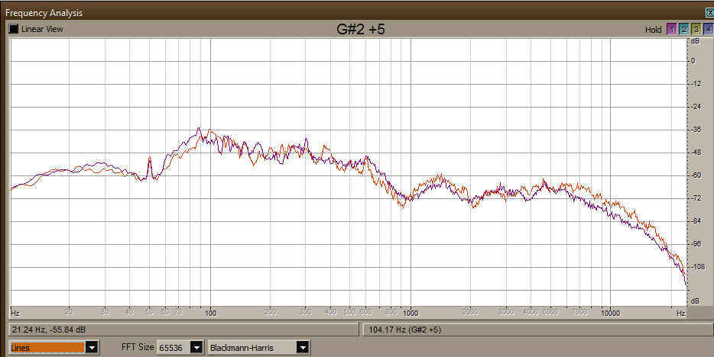Click the 100 Hz axis label
Image resolution: width=714 pixels, height=357 pixels.
click(210, 313)
